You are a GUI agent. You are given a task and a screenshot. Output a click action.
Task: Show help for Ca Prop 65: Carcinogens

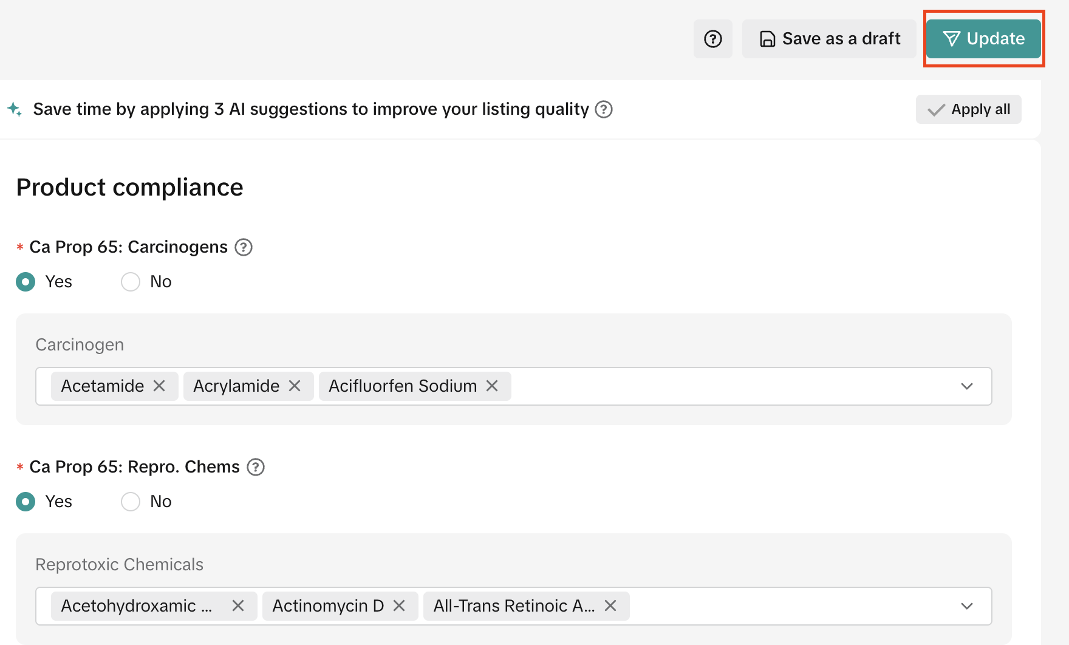[x=244, y=247]
